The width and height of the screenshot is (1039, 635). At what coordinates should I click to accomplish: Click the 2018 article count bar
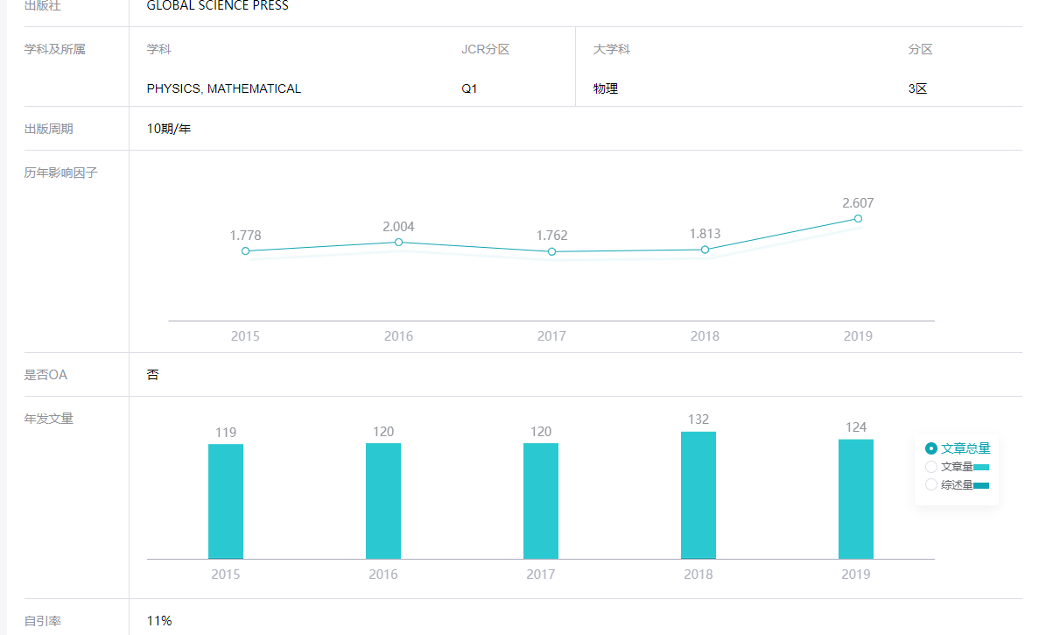pyautogui.click(x=699, y=496)
